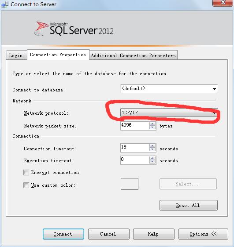Decrease the Execution time-out with the down arrow
Screen dimensions: 234x247
coord(152,162)
